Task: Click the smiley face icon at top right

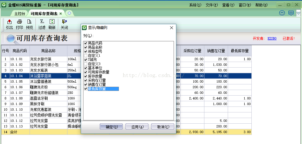Action: [282, 13]
